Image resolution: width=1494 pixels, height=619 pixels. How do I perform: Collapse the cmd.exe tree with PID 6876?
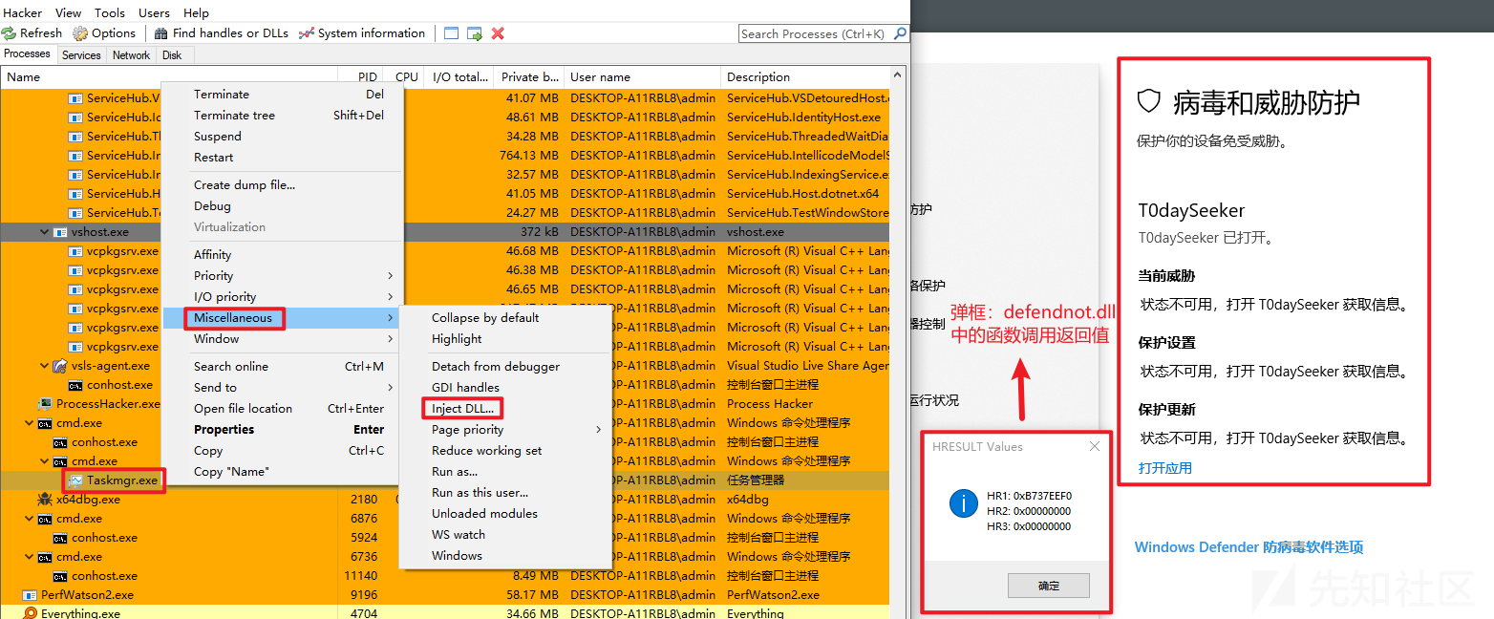tap(29, 519)
